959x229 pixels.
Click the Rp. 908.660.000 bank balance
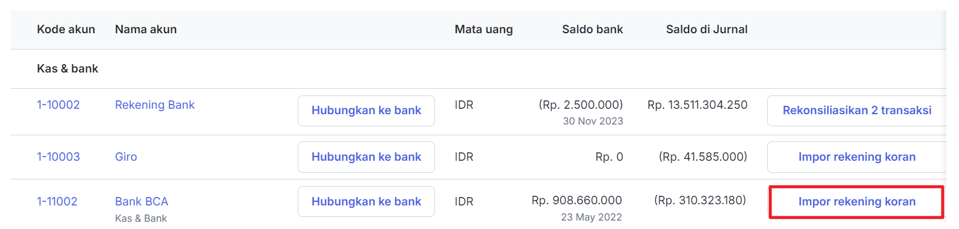pyautogui.click(x=577, y=200)
